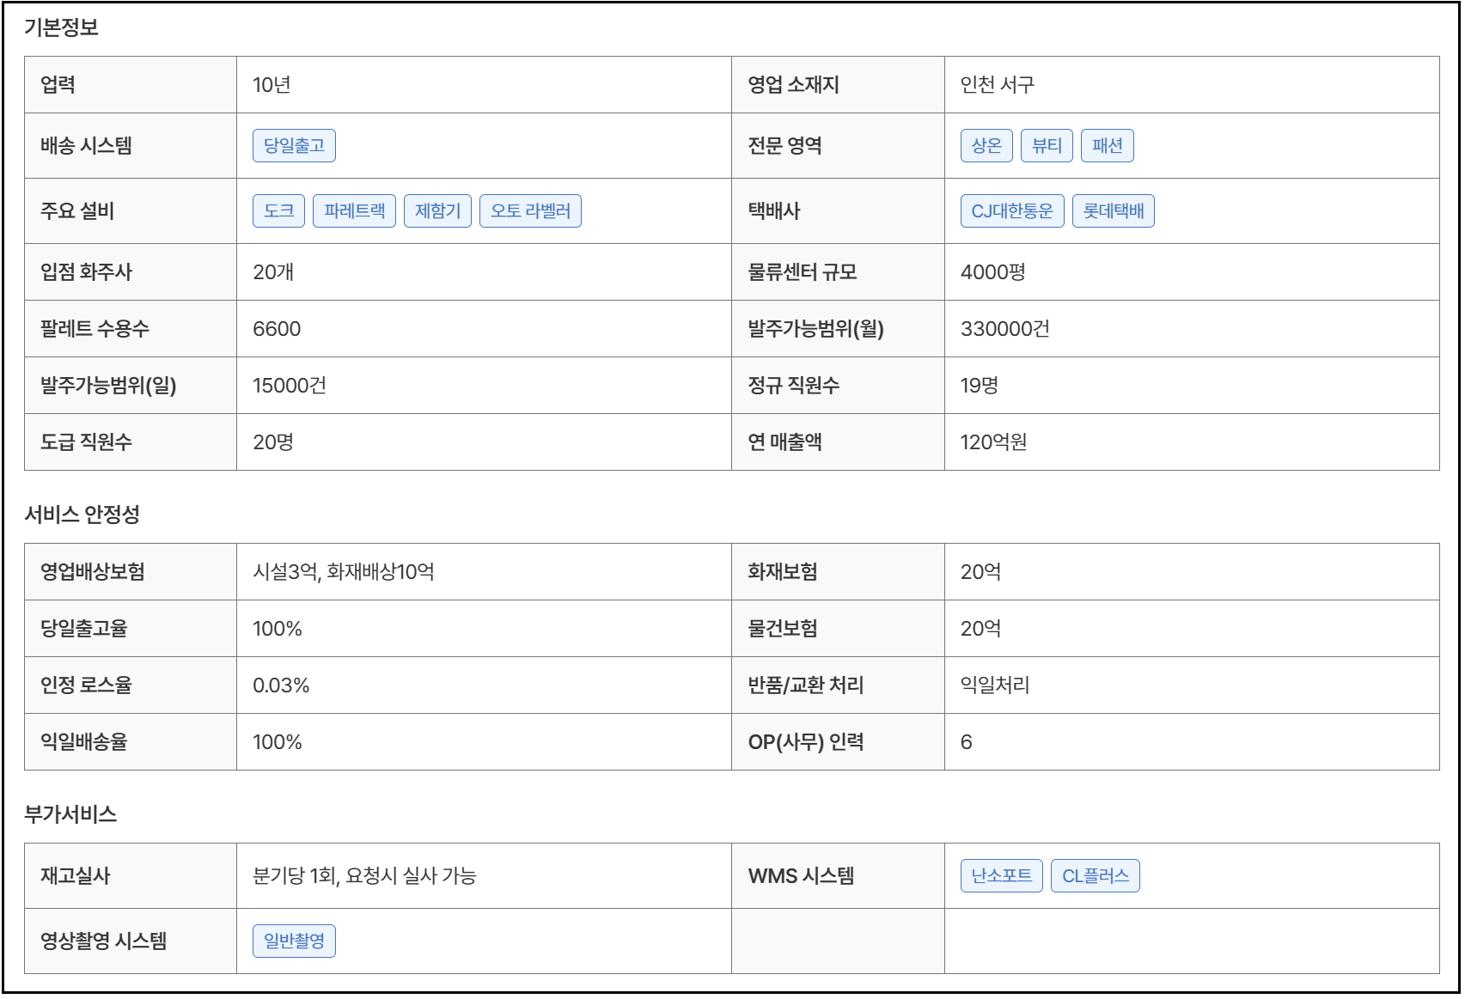The height and width of the screenshot is (999, 1465).
Task: Click the 일반촬영 tag
Action: click(x=294, y=941)
